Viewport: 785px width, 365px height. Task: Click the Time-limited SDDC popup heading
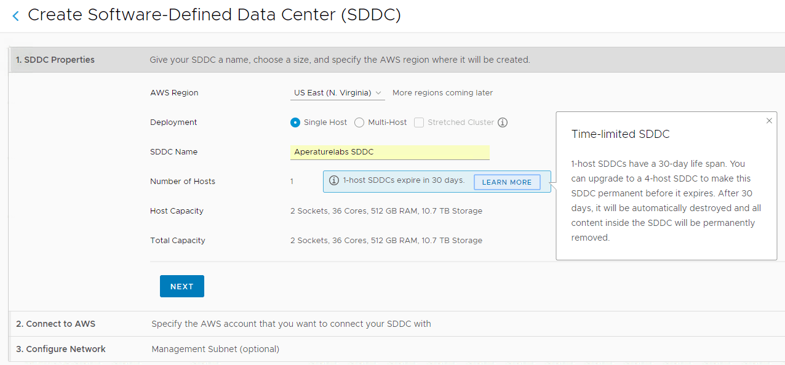click(620, 134)
